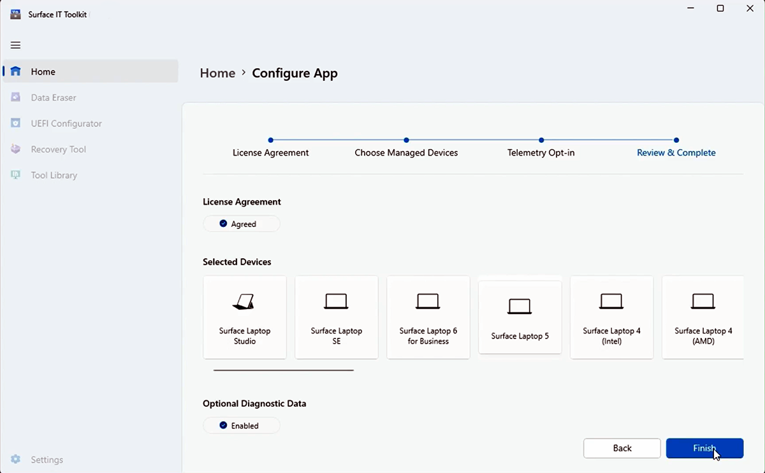Open the Tool Library icon

pyautogui.click(x=15, y=175)
